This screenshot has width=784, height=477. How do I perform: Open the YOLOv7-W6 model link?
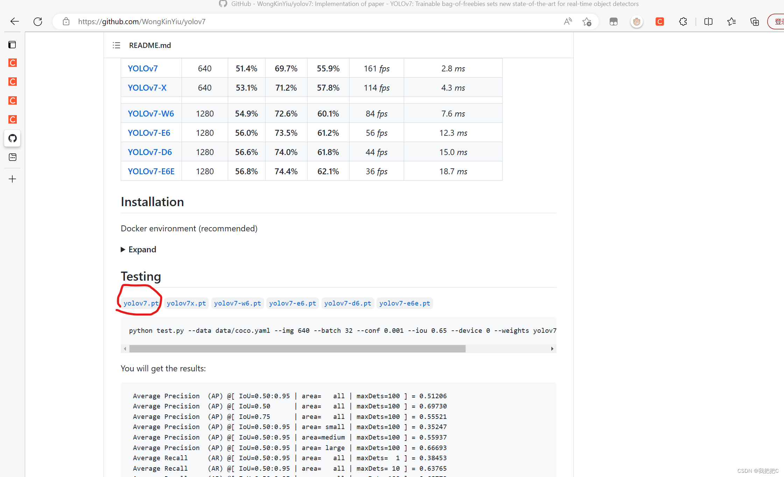click(151, 114)
